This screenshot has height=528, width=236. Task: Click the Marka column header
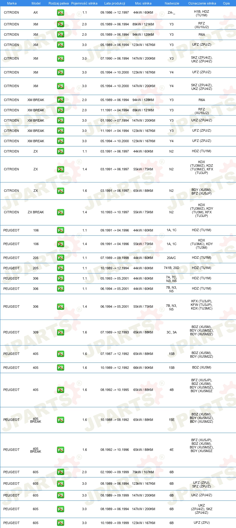[12, 3]
